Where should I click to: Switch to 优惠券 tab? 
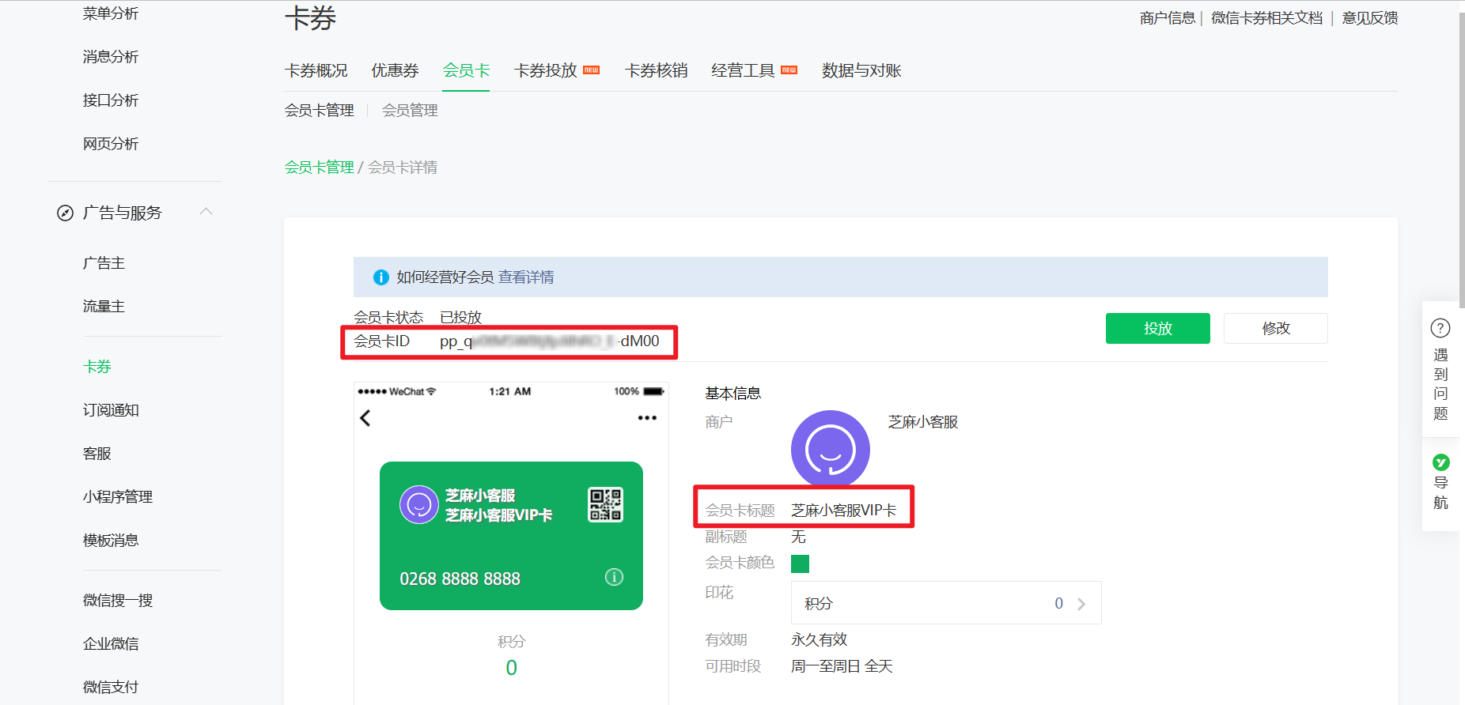pyautogui.click(x=395, y=70)
